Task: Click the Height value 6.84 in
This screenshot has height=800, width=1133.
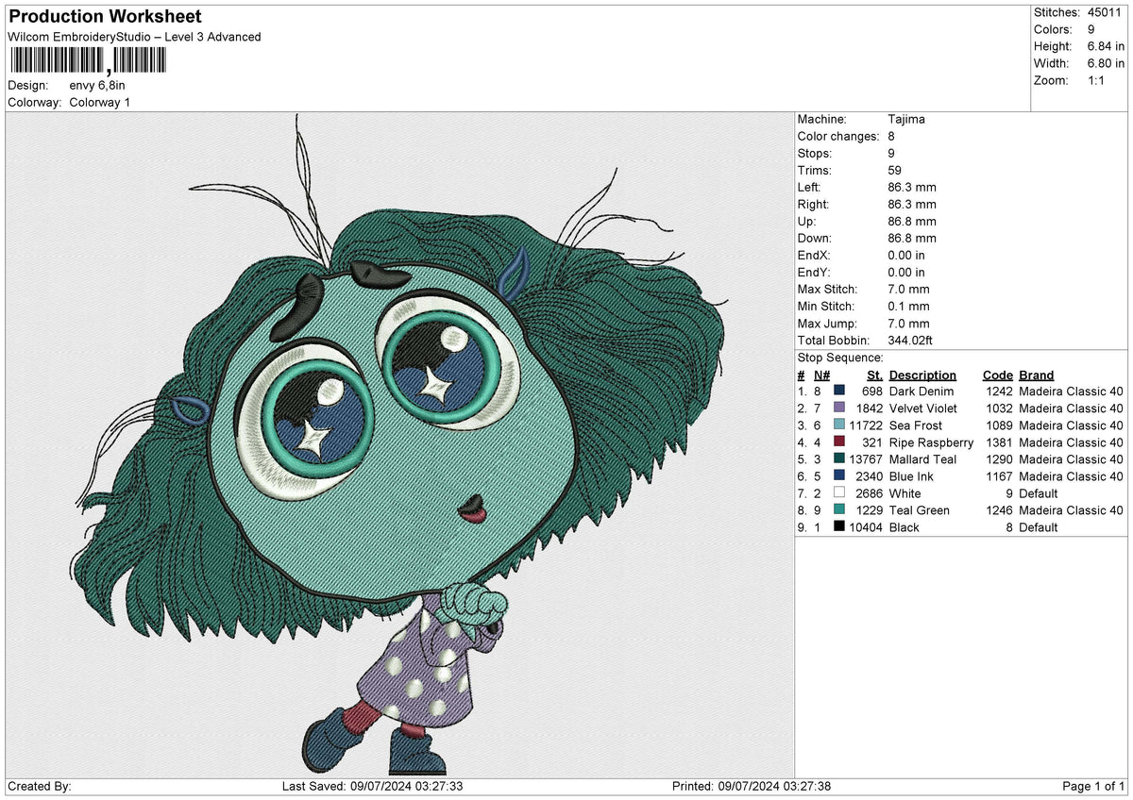Action: (1107, 46)
